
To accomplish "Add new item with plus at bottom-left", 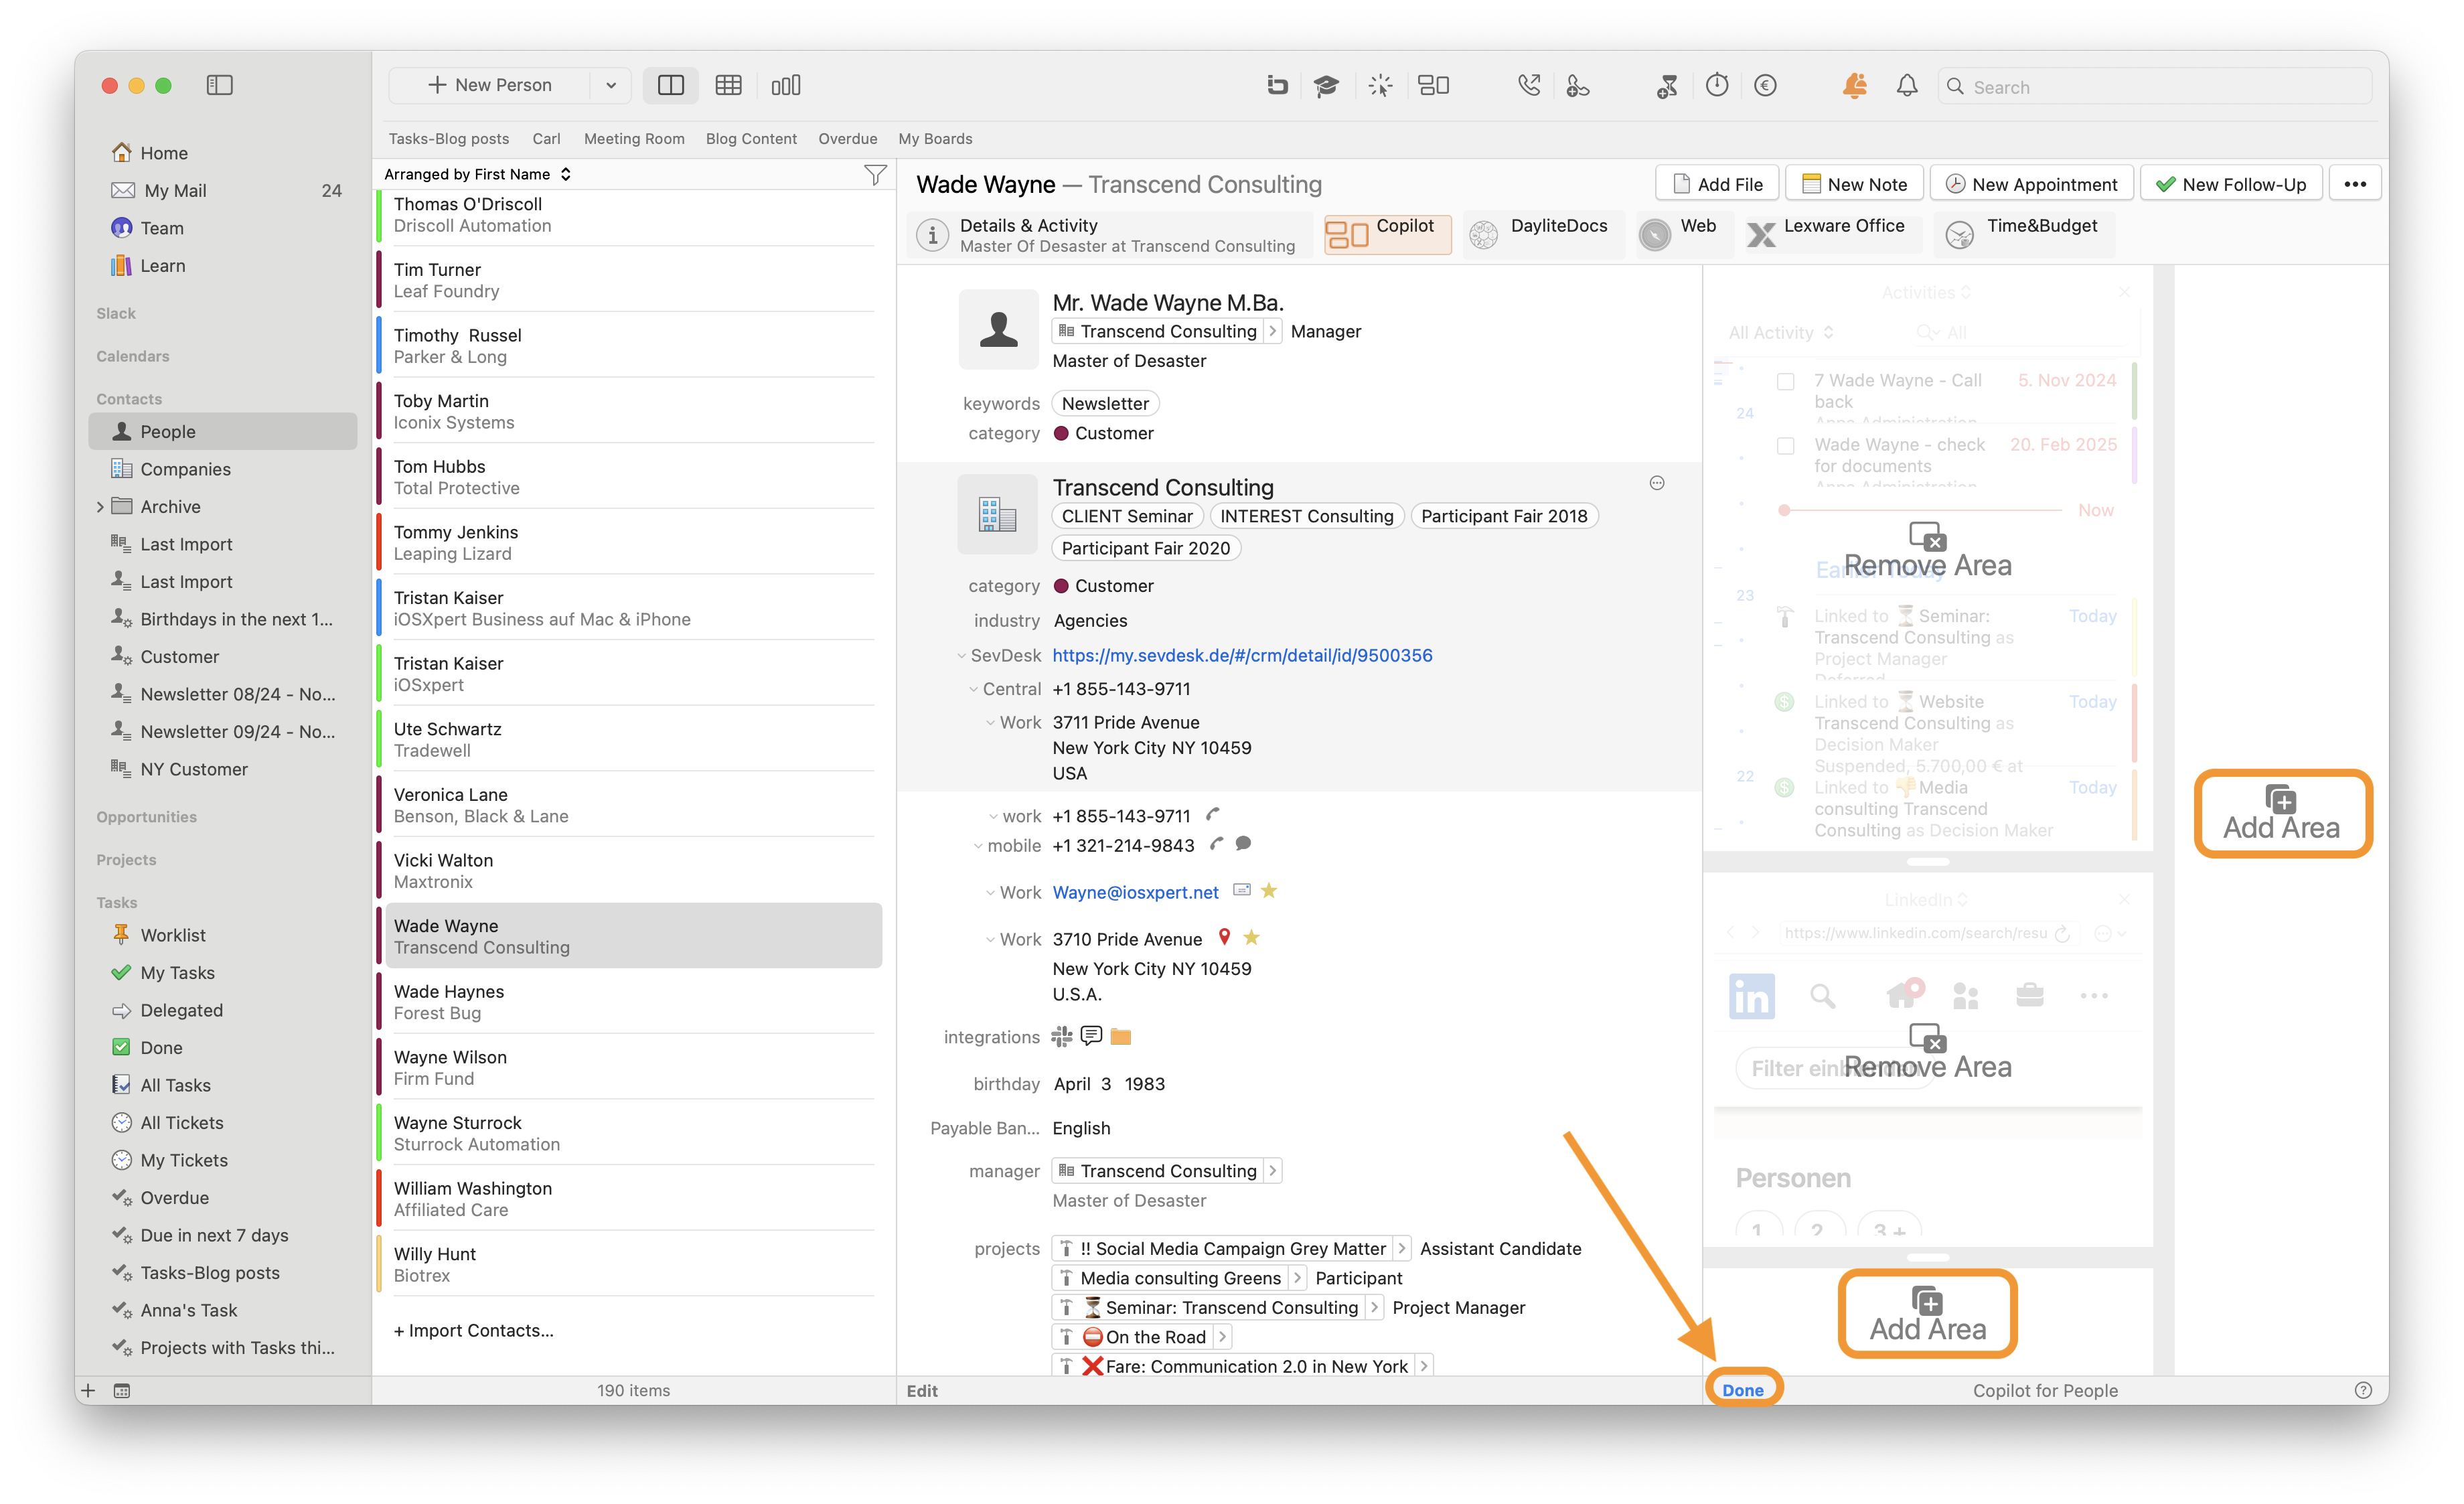I will [88, 1390].
